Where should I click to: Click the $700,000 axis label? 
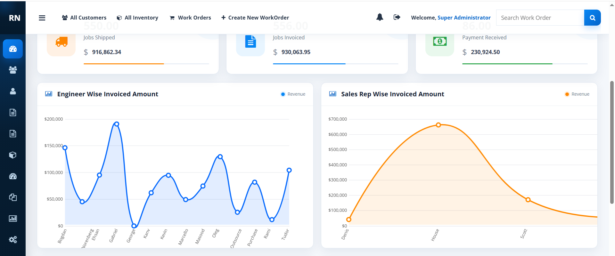338,119
